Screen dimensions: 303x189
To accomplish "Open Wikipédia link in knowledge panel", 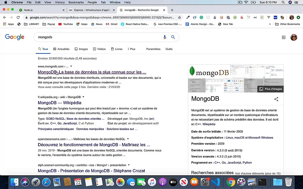I will coord(209,124).
